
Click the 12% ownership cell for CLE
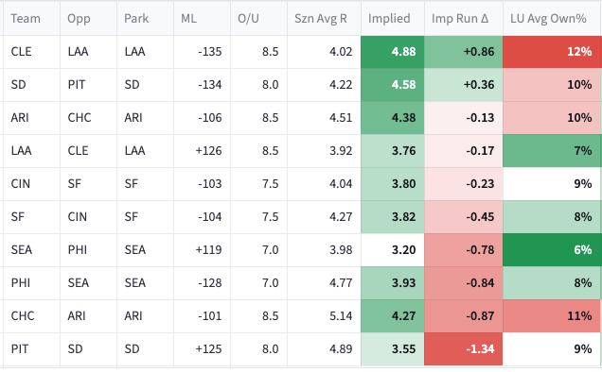(x=552, y=52)
